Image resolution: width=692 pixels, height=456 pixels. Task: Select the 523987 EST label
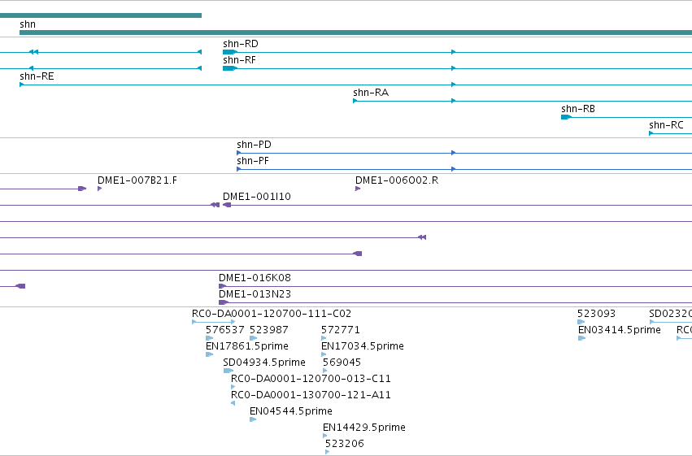point(269,330)
